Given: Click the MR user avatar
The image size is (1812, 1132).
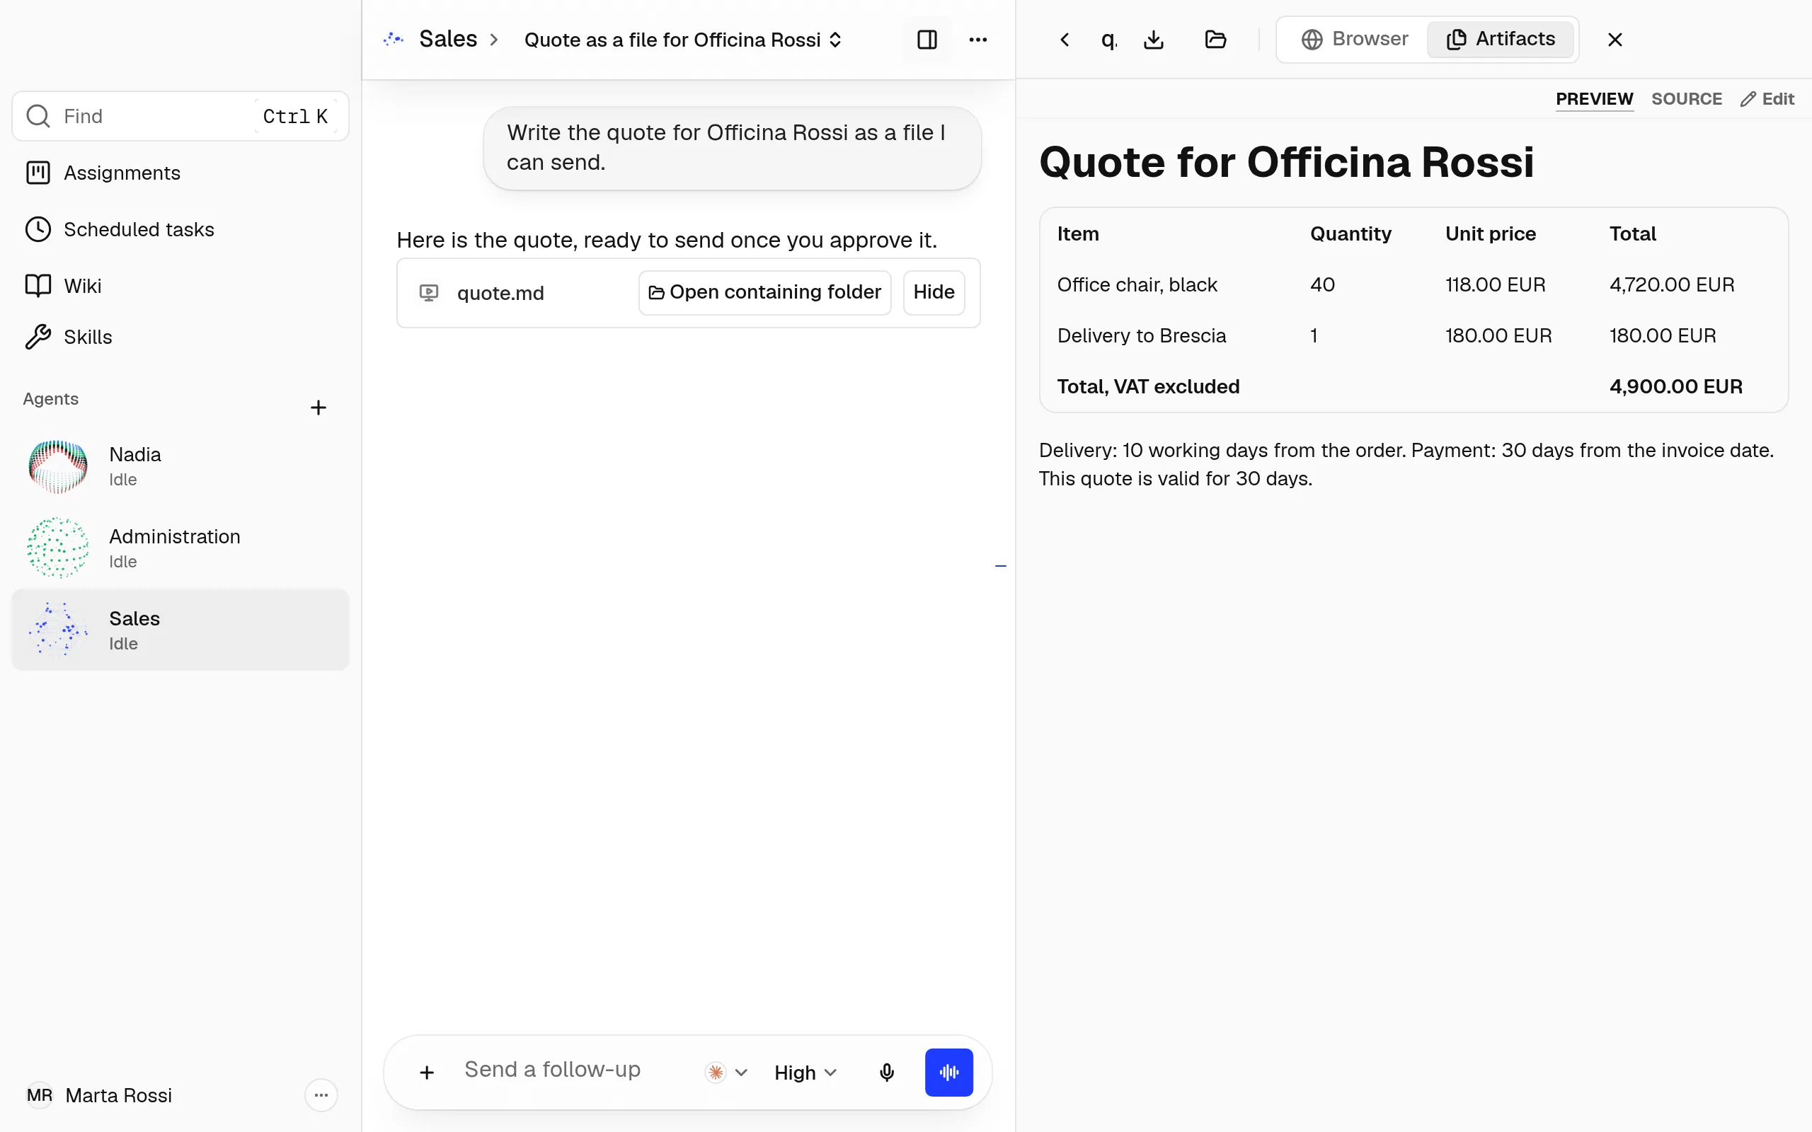Looking at the screenshot, I should (x=40, y=1095).
